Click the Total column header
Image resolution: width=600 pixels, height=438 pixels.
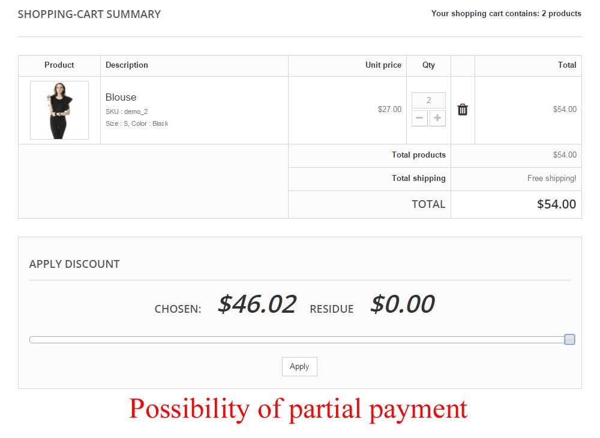pyautogui.click(x=566, y=65)
